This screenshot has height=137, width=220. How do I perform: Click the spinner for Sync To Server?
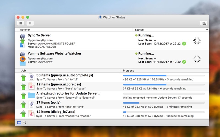197,41
